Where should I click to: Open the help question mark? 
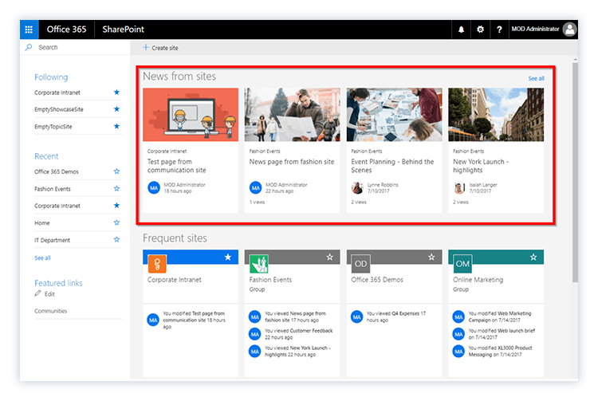[x=499, y=29]
